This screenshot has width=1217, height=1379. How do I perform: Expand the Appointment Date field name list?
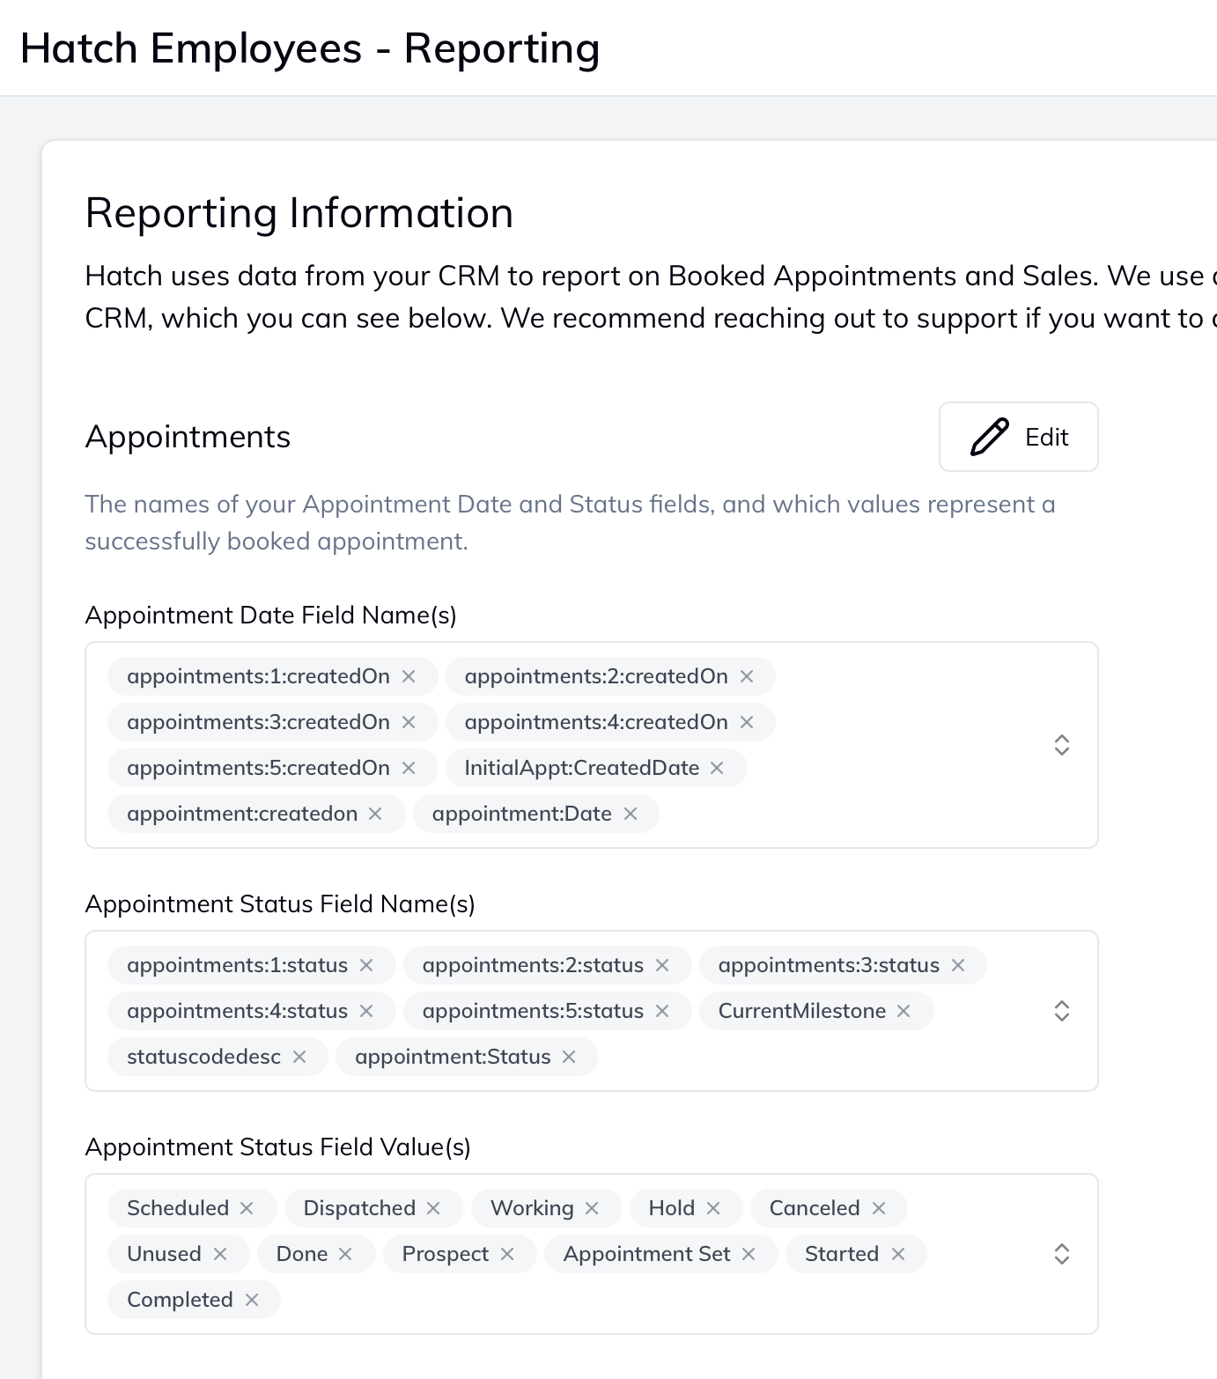tap(1063, 745)
